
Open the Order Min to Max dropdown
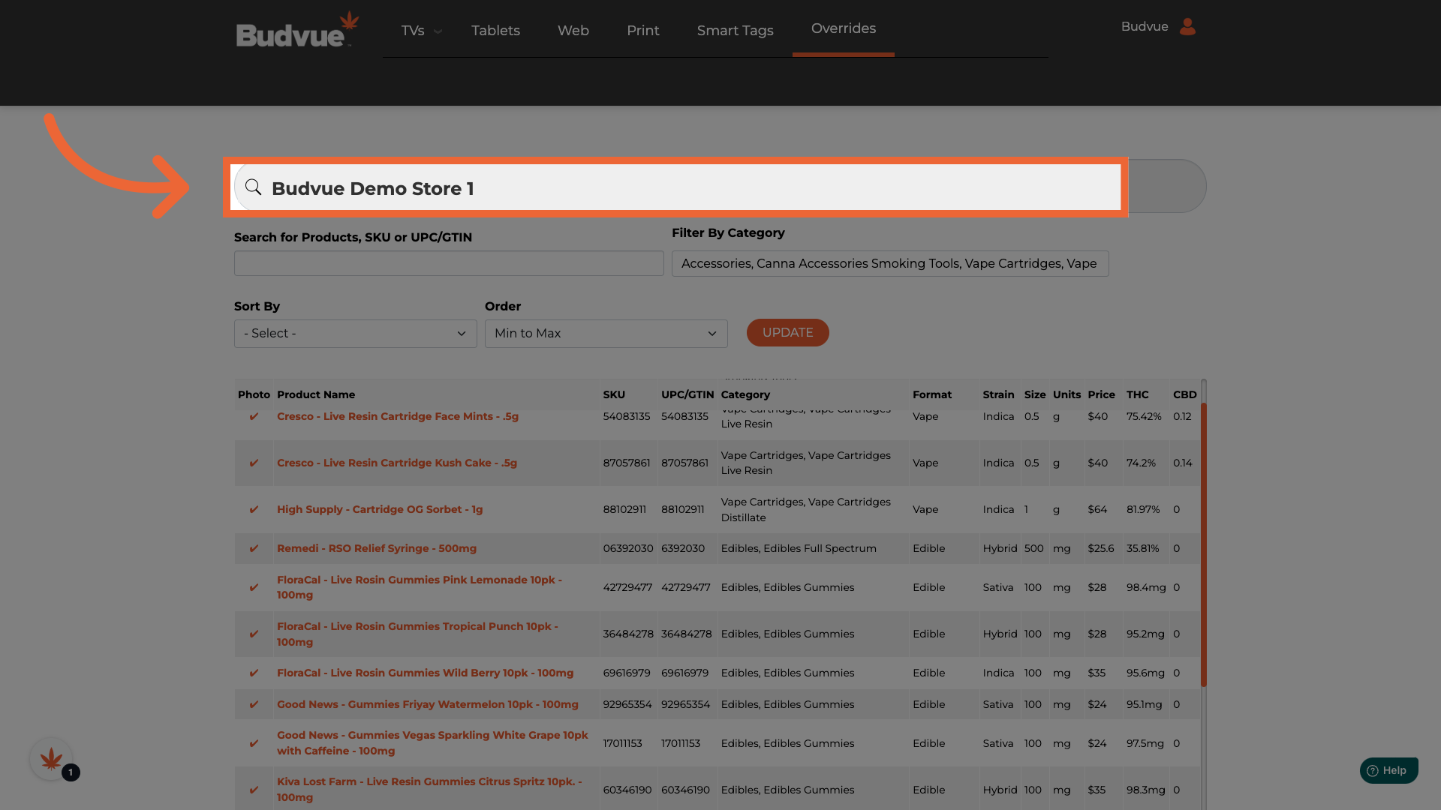pyautogui.click(x=606, y=334)
